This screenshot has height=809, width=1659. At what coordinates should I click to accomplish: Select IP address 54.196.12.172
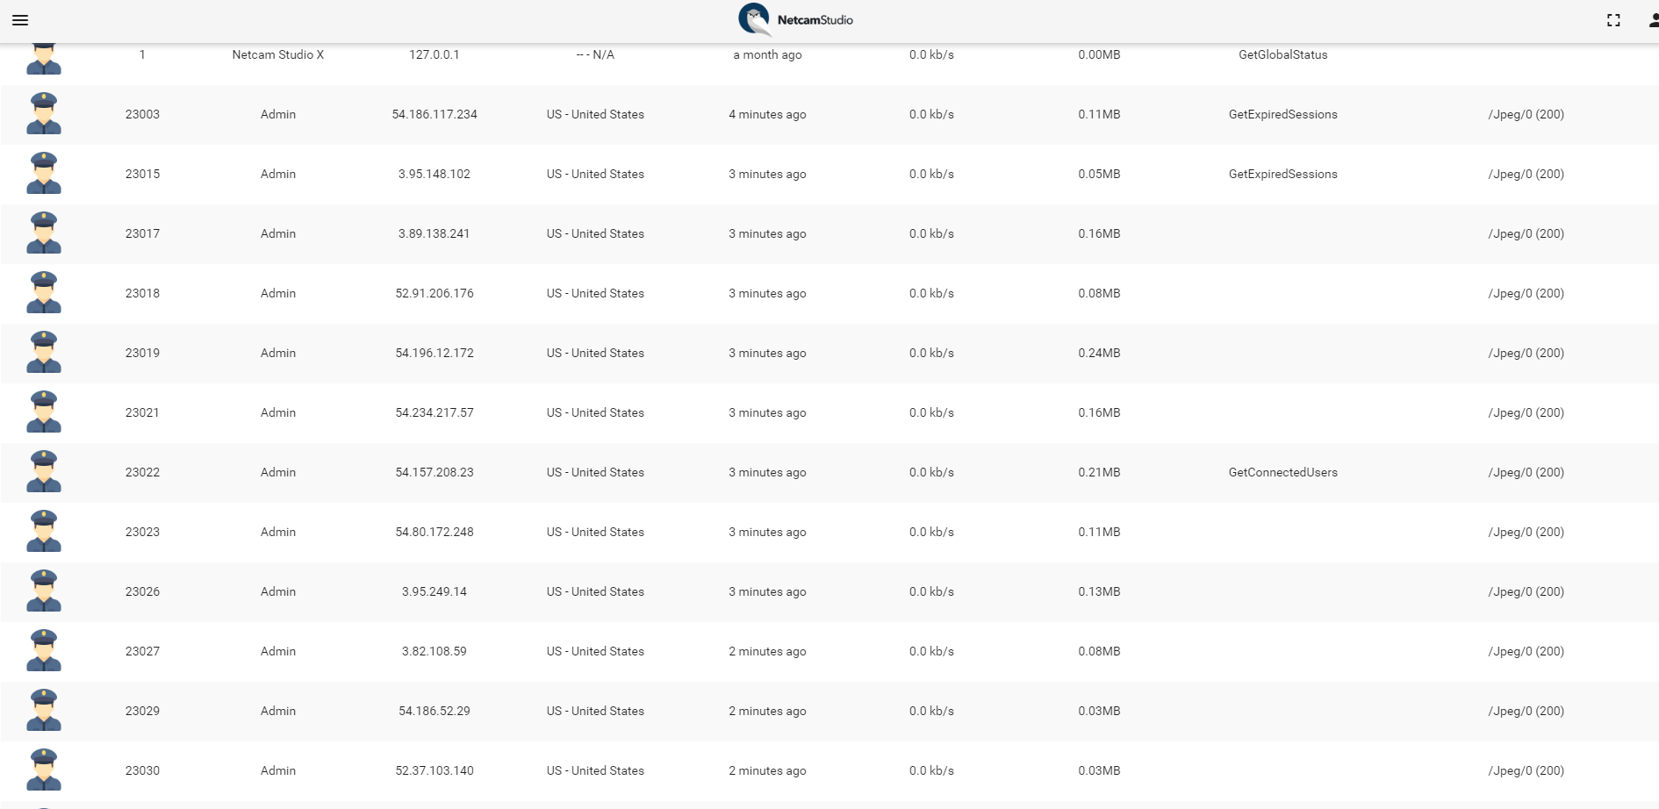point(434,353)
